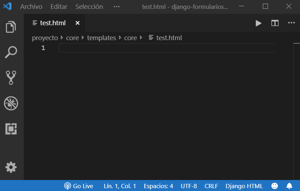
Task: Open the Extensions view
Action: [11, 129]
